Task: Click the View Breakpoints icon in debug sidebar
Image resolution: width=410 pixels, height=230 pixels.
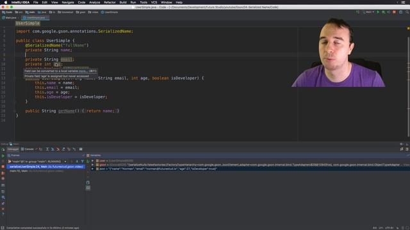Action: click(x=3, y=173)
